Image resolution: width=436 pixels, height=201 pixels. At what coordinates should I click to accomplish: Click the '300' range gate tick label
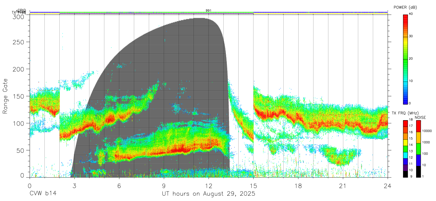pos(18,16)
